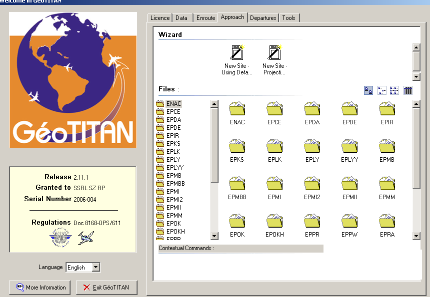The height and width of the screenshot is (297, 430).
Task: Select EPMM in the file tree list
Action: pyautogui.click(x=174, y=216)
